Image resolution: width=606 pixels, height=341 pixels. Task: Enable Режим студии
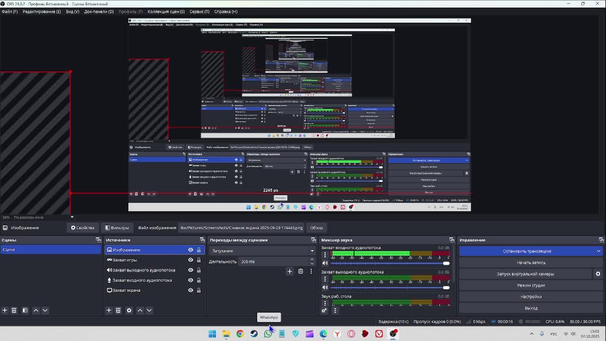pyautogui.click(x=531, y=285)
